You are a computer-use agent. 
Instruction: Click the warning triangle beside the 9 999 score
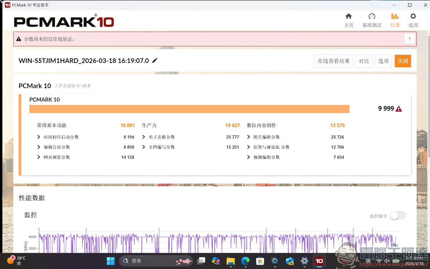(x=400, y=108)
